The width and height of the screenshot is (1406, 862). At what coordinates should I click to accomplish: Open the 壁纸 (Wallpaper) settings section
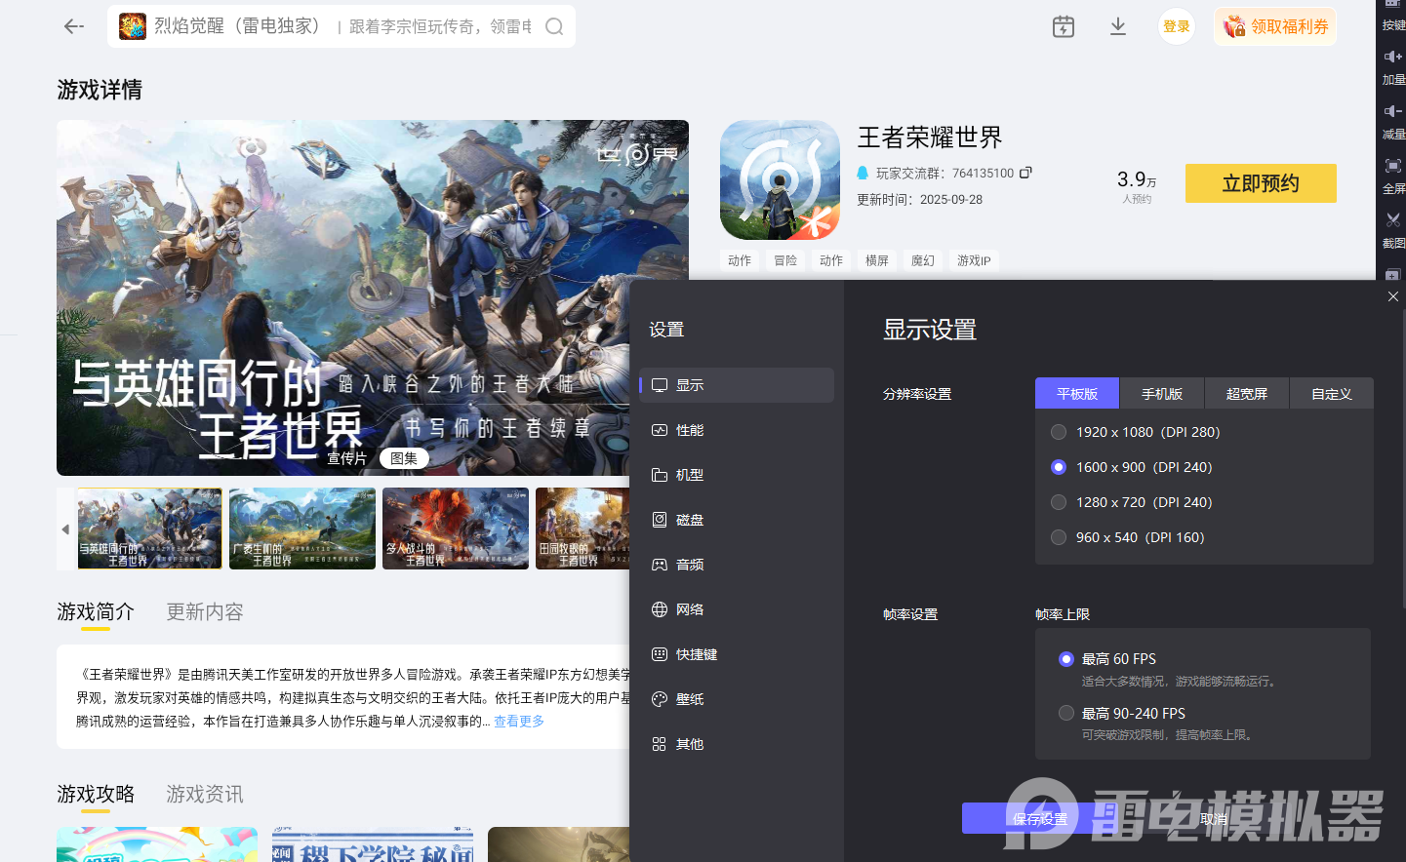[x=690, y=698]
